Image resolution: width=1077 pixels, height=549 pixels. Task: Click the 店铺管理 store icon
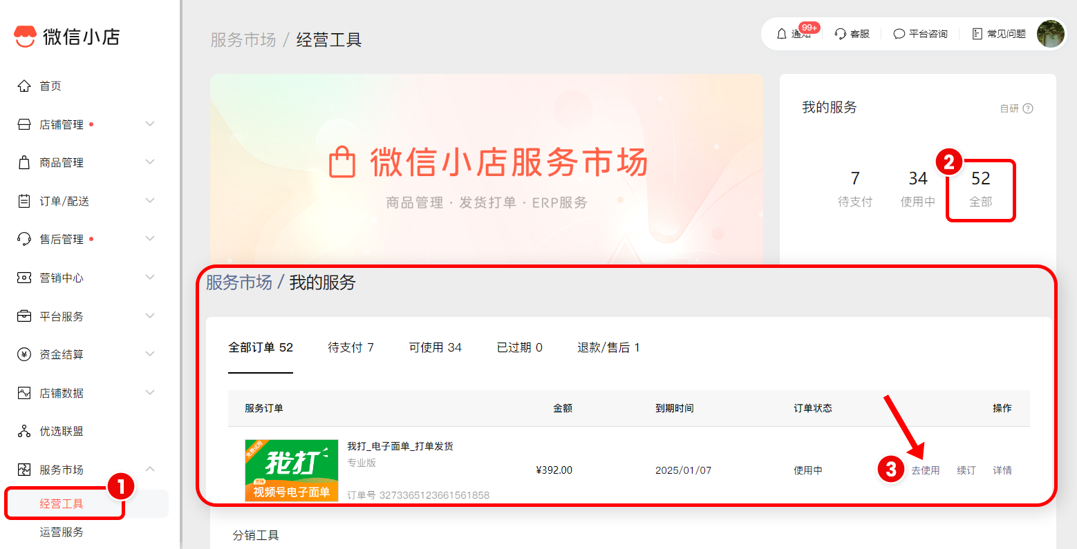(x=24, y=124)
